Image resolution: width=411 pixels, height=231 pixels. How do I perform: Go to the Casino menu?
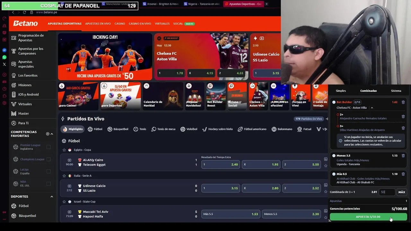120,24
